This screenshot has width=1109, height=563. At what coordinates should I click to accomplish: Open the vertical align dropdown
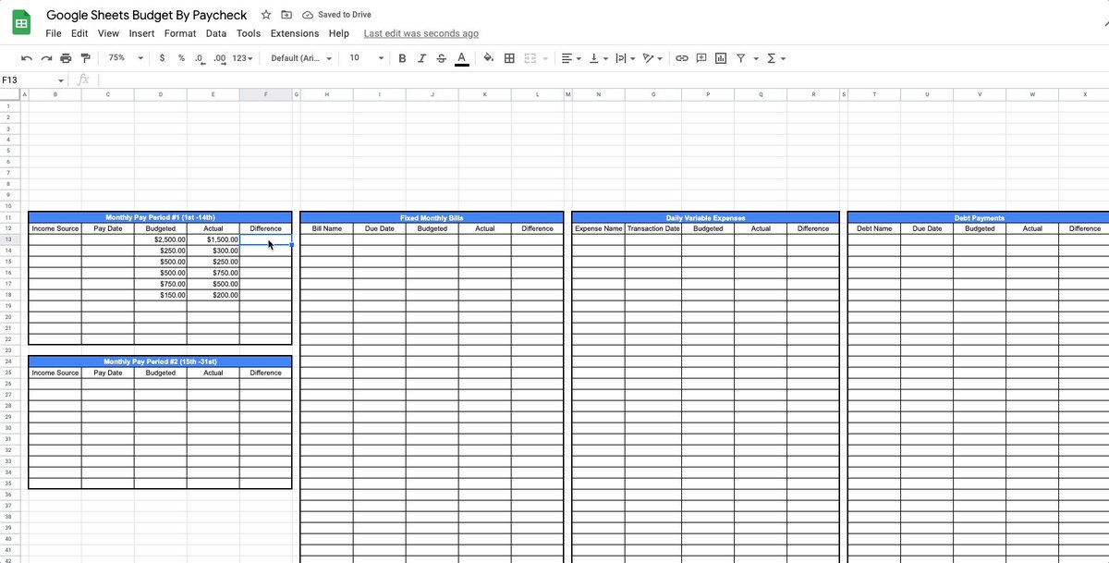click(x=598, y=58)
